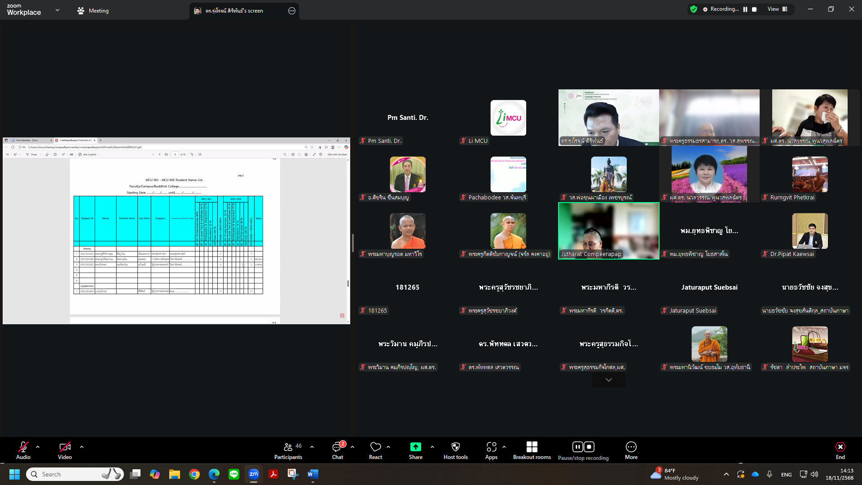The width and height of the screenshot is (862, 485).
Task: Pause the recording in top bar
Action: tap(745, 9)
